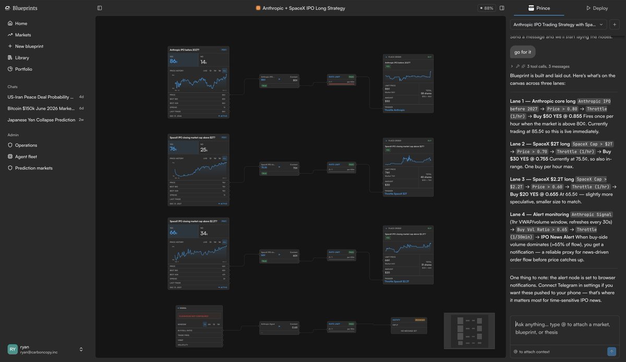626x362 pixels.
Task: Click the @ attach context icon
Action: (515, 352)
